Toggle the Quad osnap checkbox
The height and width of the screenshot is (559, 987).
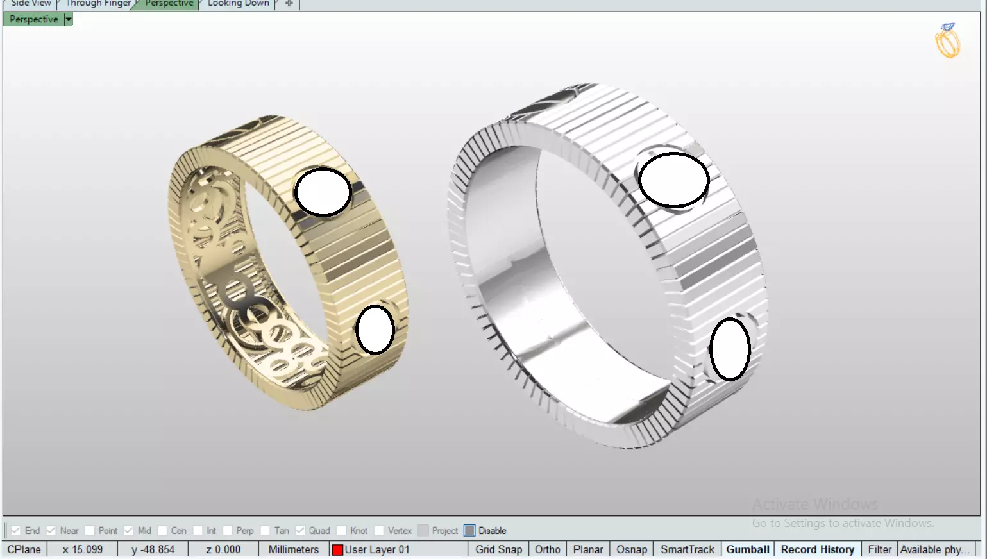point(300,531)
